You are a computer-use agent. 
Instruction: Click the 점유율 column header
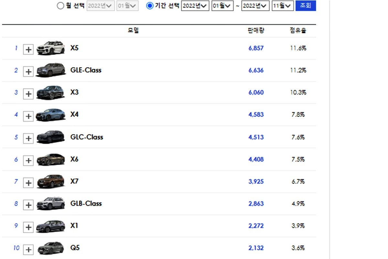coord(298,30)
